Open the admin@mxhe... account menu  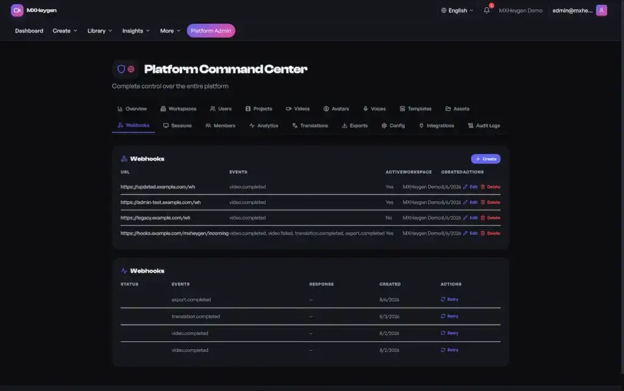[580, 10]
